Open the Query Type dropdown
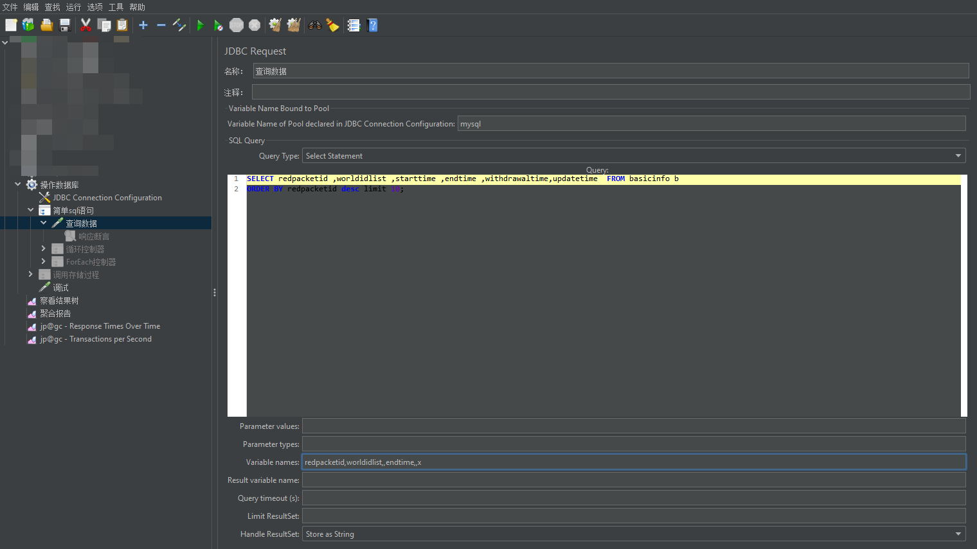This screenshot has height=549, width=977. point(633,156)
